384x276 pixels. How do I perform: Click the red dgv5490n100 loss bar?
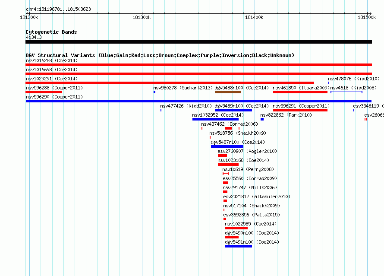coord(232,237)
